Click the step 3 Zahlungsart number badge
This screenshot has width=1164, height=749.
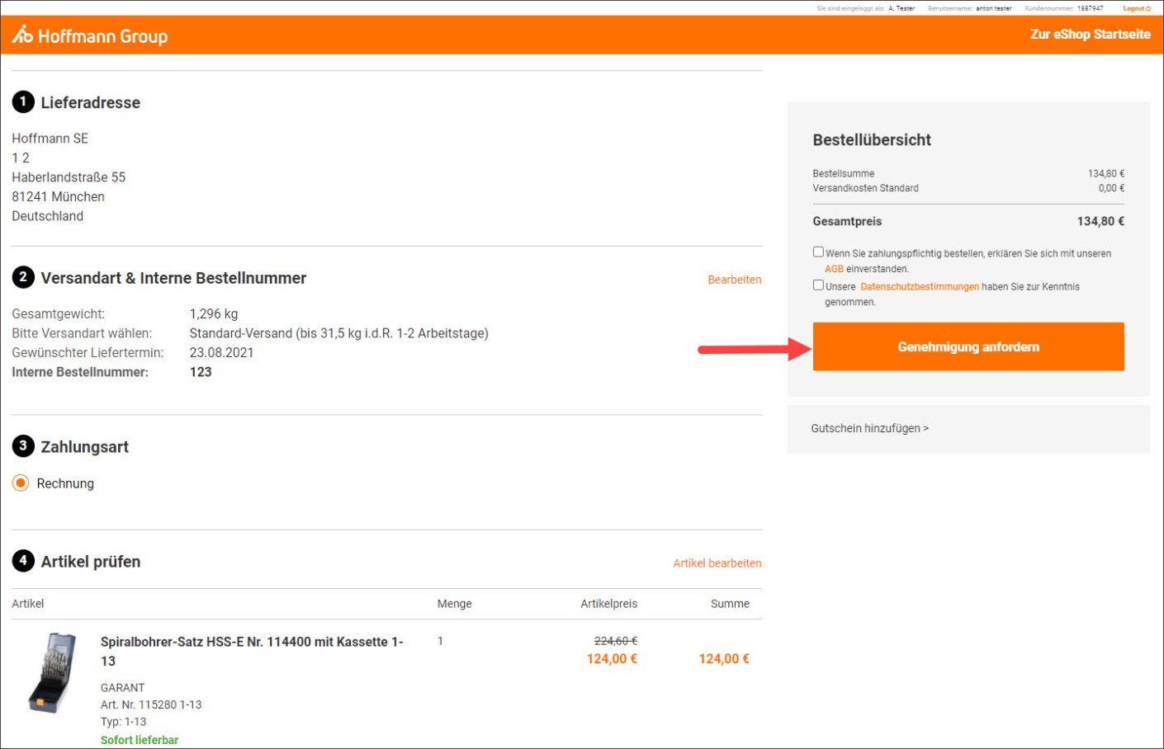click(23, 446)
